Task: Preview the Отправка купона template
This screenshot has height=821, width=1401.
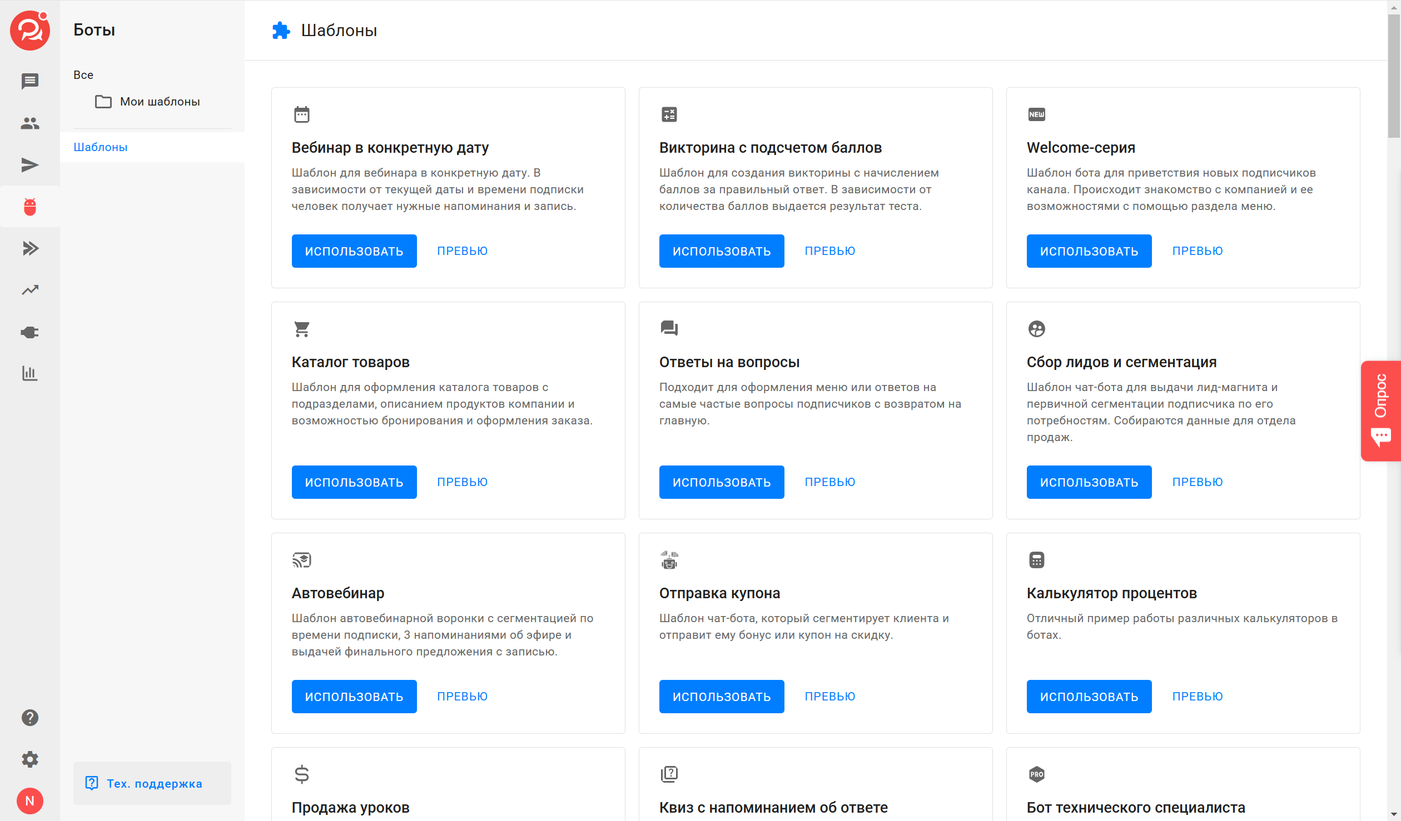Action: pyautogui.click(x=830, y=697)
